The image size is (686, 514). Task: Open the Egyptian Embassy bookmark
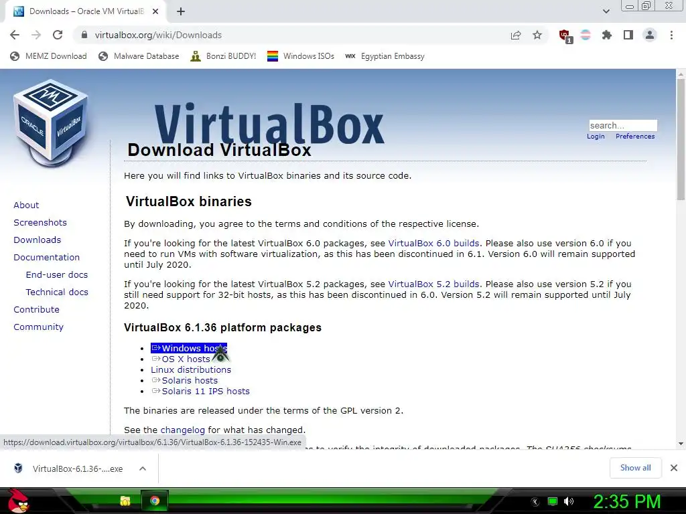click(x=385, y=56)
